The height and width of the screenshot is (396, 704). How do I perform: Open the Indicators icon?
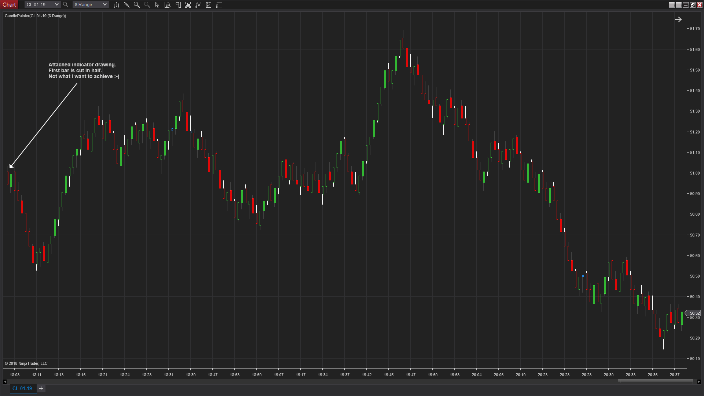click(x=188, y=5)
